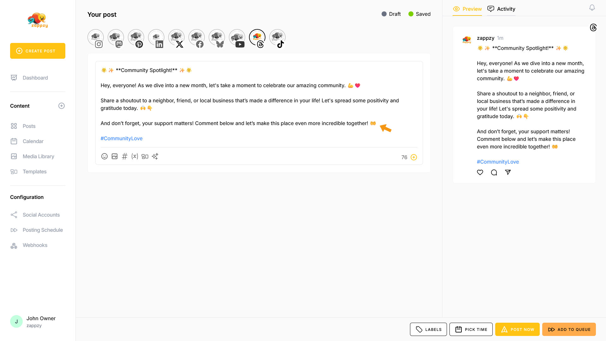This screenshot has width=606, height=341.
Task: Toggle the Instagram account selection
Action: tap(96, 38)
